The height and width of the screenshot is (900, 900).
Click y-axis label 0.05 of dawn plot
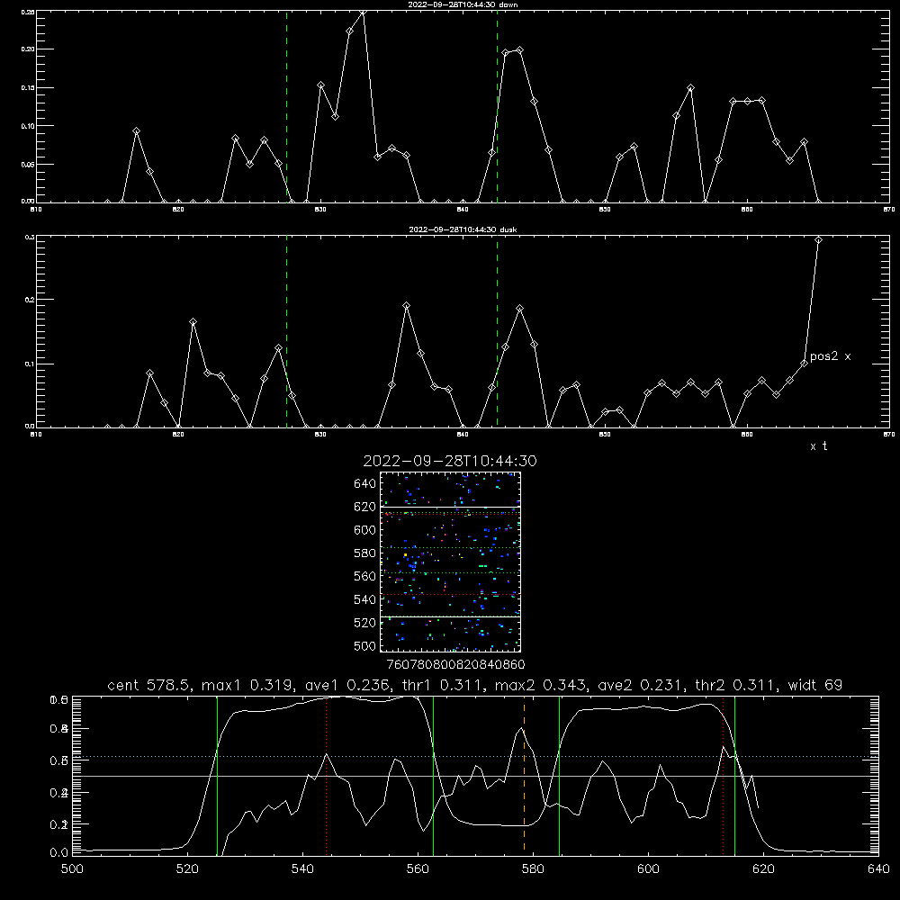pos(28,164)
